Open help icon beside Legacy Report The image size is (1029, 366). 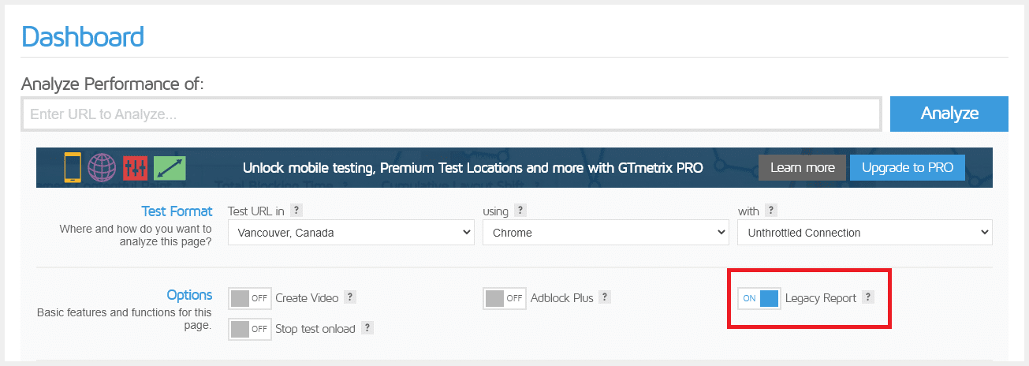click(867, 297)
